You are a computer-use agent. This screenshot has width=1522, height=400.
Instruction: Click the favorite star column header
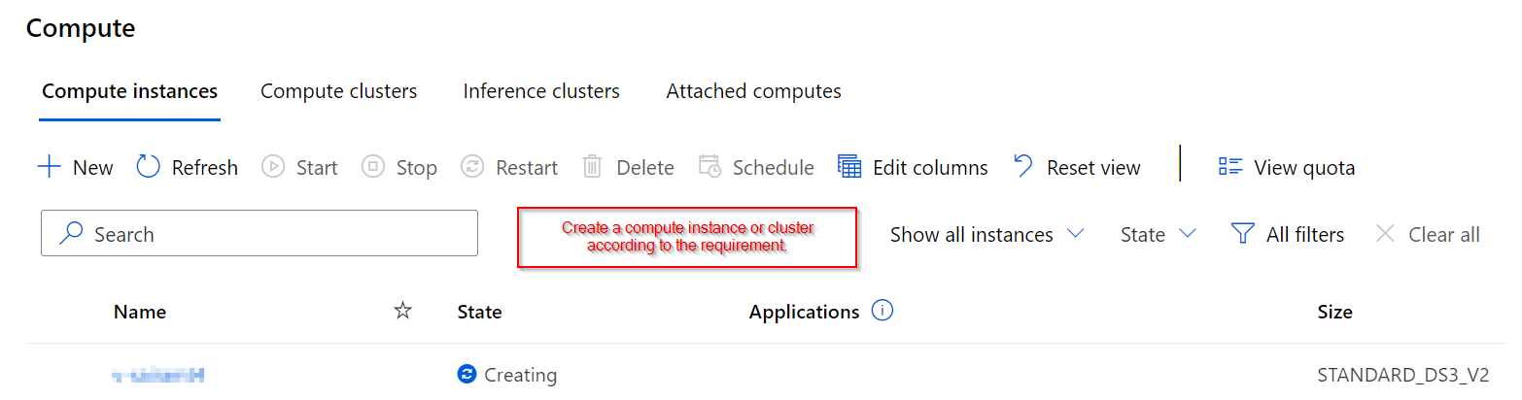[x=402, y=311]
